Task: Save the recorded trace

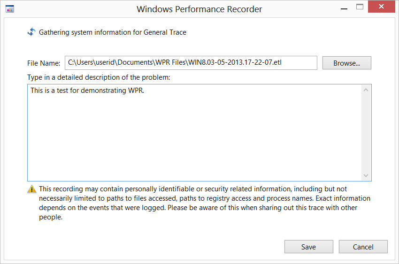Action: [x=308, y=247]
